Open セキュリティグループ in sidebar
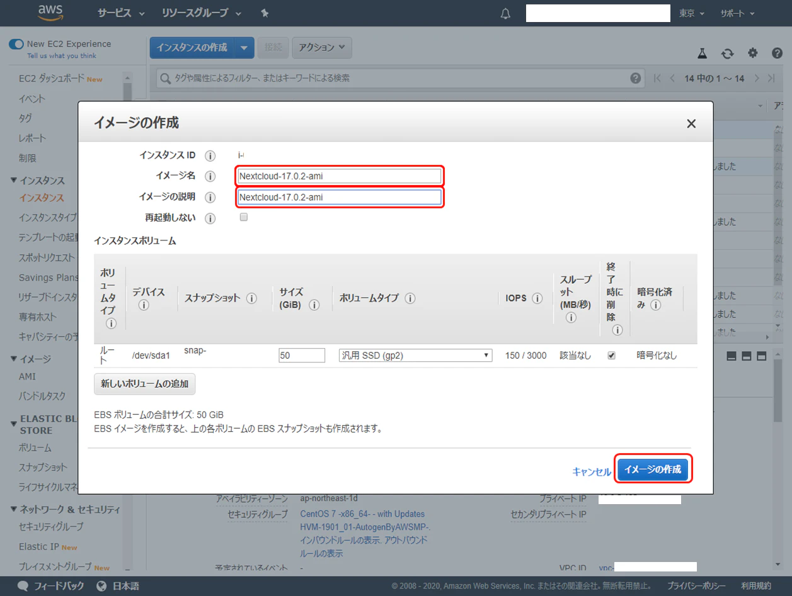The height and width of the screenshot is (596, 792). point(51,527)
